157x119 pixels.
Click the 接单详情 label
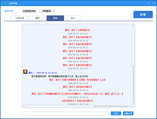(x=9, y=11)
